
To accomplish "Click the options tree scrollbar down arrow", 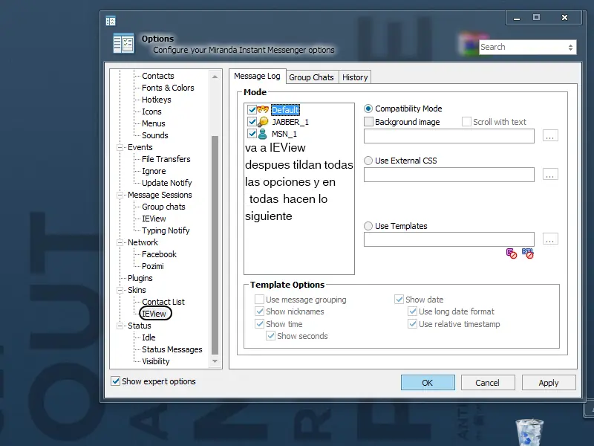I will [x=215, y=361].
